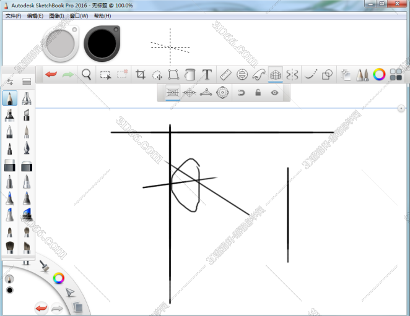This screenshot has height=316, width=410.
Task: Select the angled flat bristle brush
Action: (x=27, y=247)
